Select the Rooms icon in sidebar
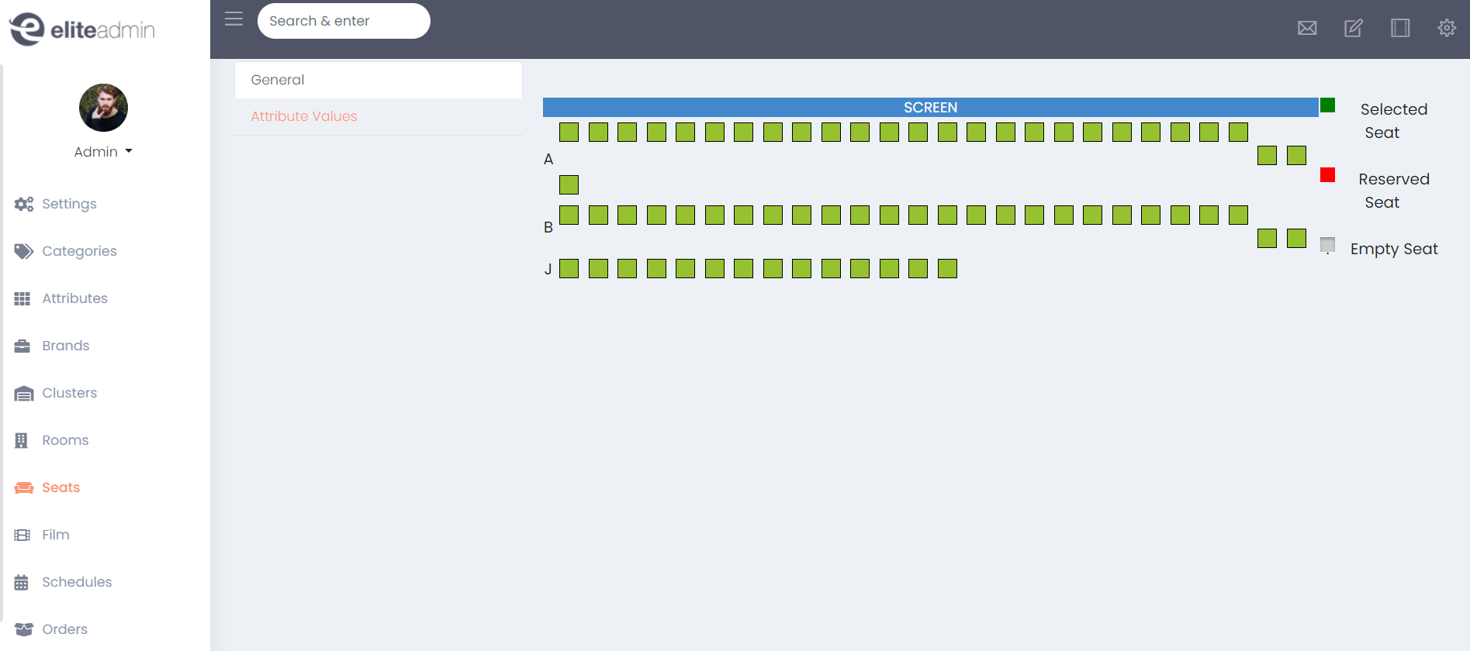The image size is (1470, 651). coord(23,440)
